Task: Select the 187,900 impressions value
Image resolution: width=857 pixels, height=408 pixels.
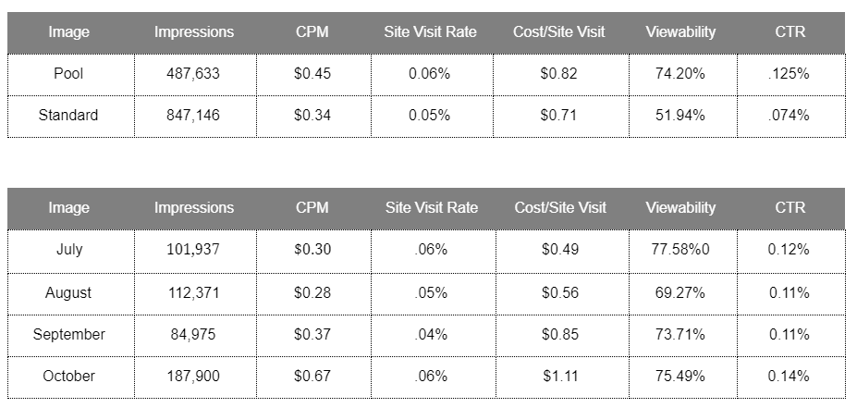Action: (193, 377)
